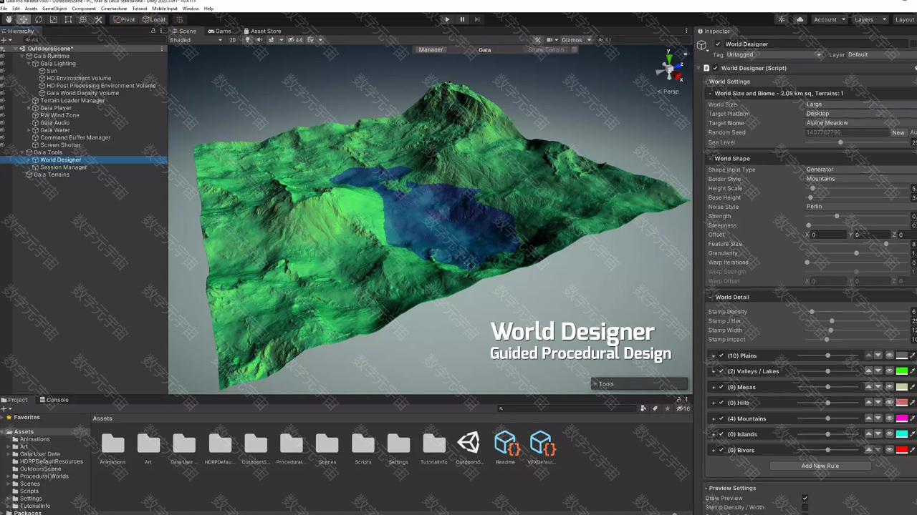Select the Rect transform tool
Image resolution: width=917 pixels, height=515 pixels.
tap(69, 19)
